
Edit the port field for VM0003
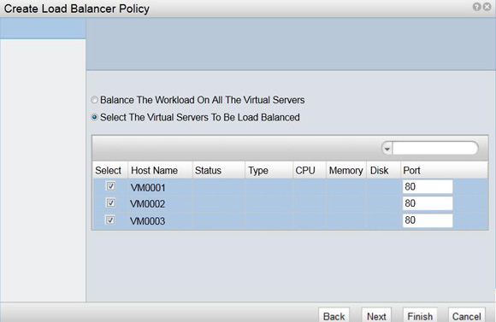(428, 220)
